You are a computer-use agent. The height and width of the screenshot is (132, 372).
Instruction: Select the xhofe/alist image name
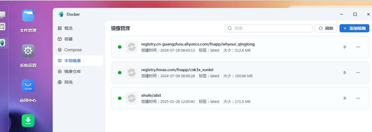tap(151, 96)
